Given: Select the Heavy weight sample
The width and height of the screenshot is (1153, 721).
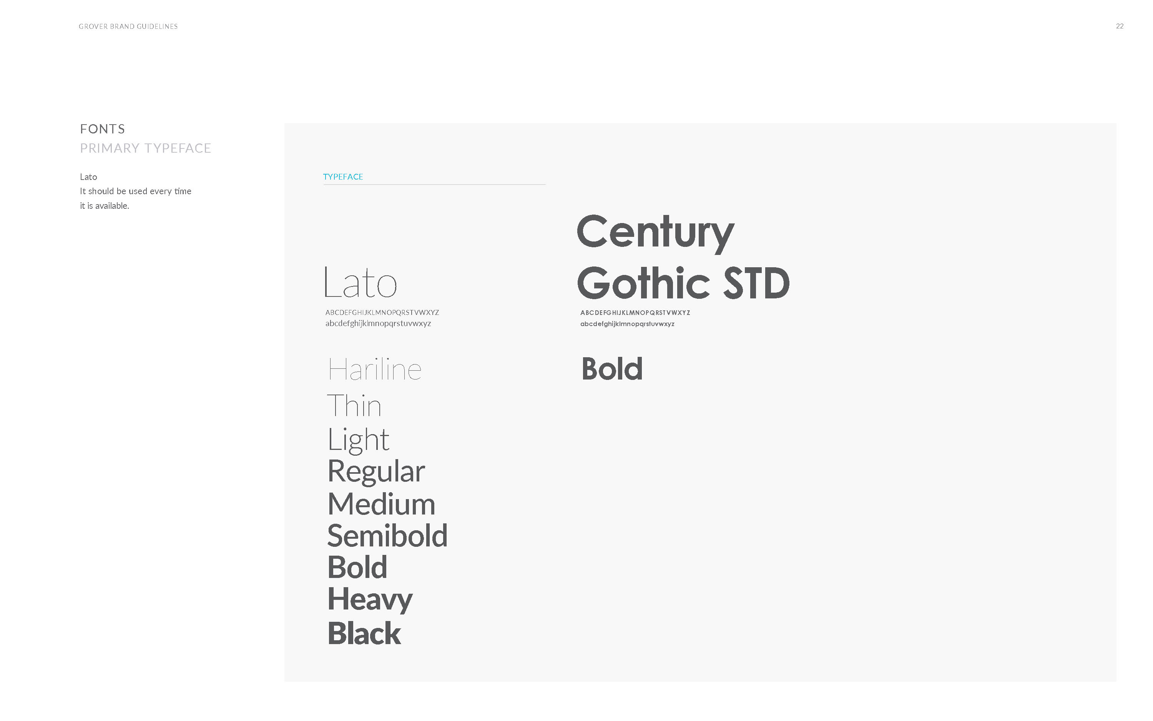Looking at the screenshot, I should [x=370, y=600].
